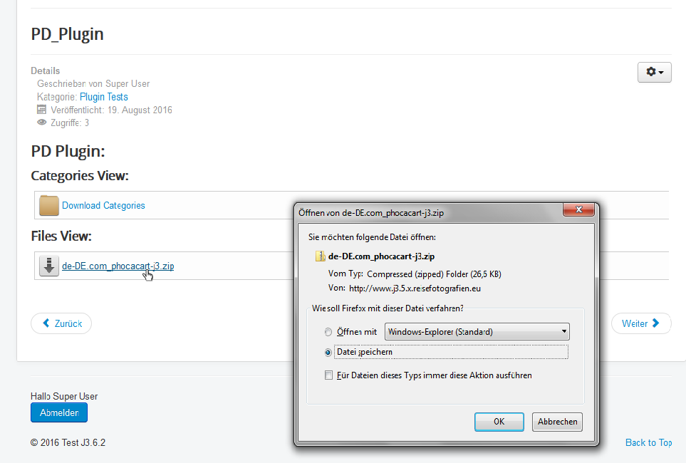Open the Plugin Tests category link
This screenshot has height=463, width=686.
coord(104,97)
